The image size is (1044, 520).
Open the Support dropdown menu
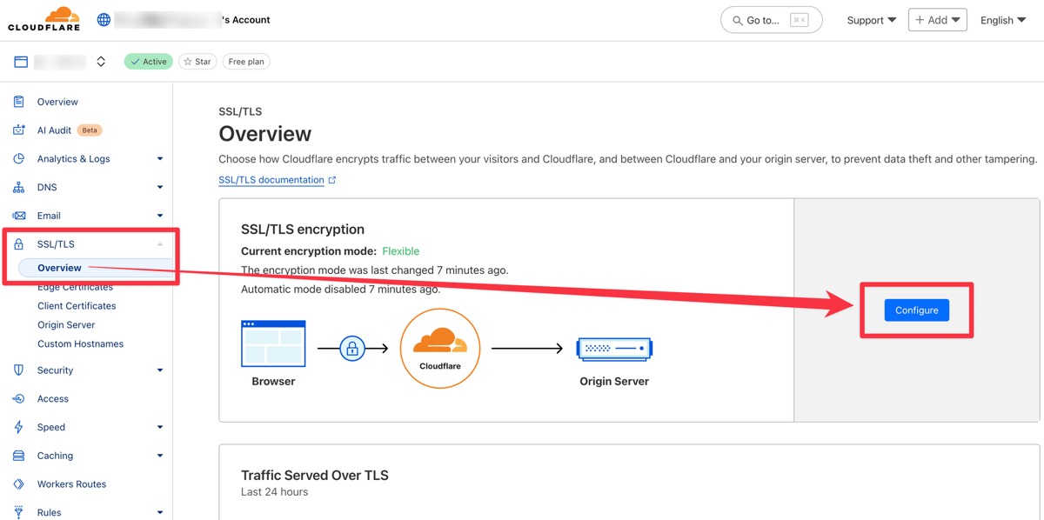click(872, 20)
